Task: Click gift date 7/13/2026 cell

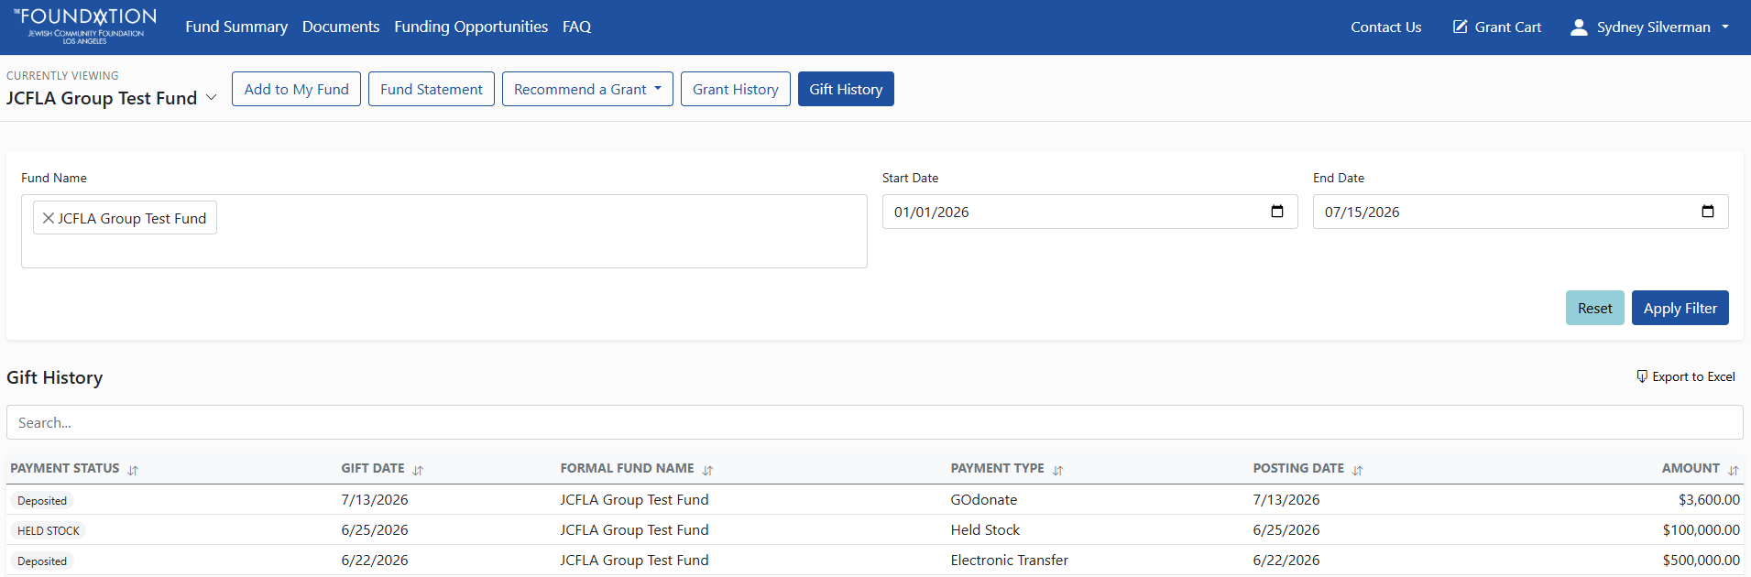Action: click(375, 499)
